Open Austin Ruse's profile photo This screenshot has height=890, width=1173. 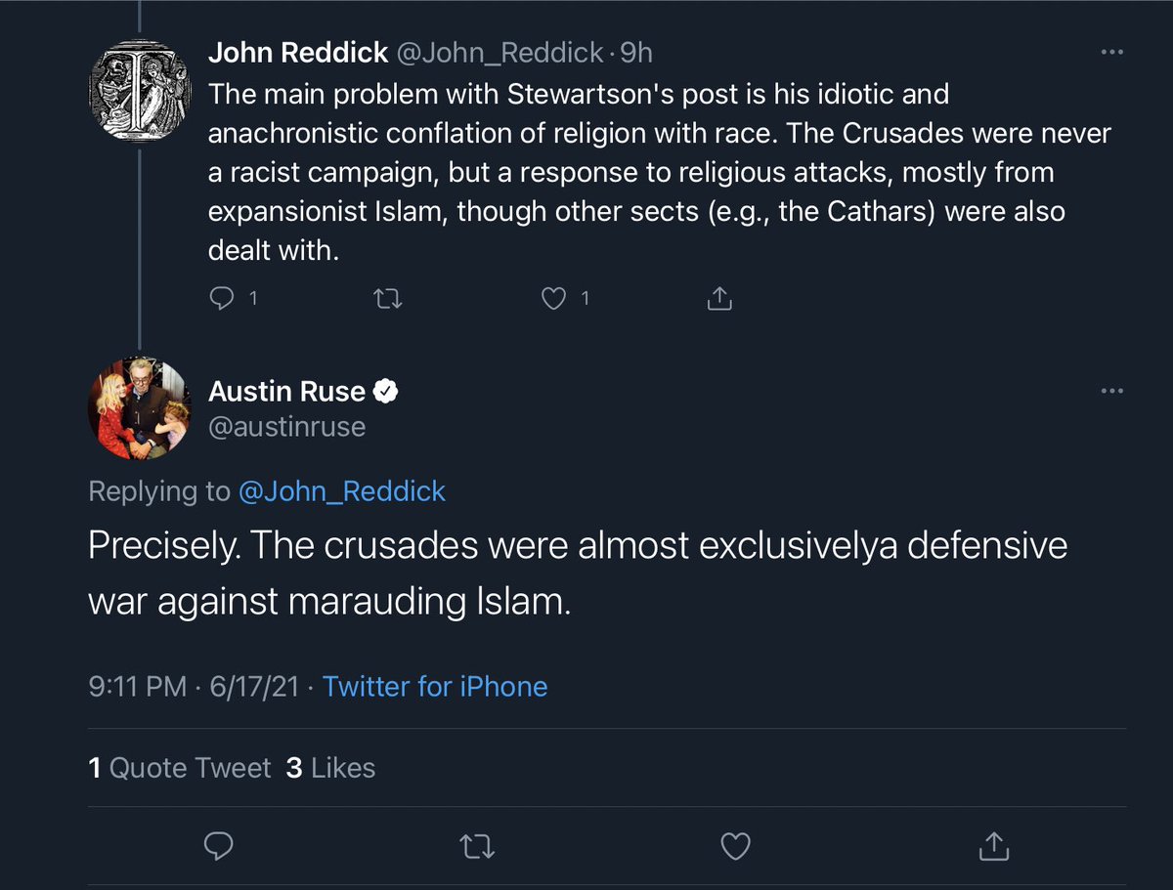(139, 407)
